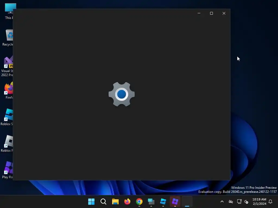Open taskbar Search magnifier

click(x=103, y=201)
